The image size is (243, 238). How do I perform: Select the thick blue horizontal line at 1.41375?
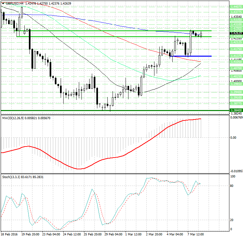[191, 56]
